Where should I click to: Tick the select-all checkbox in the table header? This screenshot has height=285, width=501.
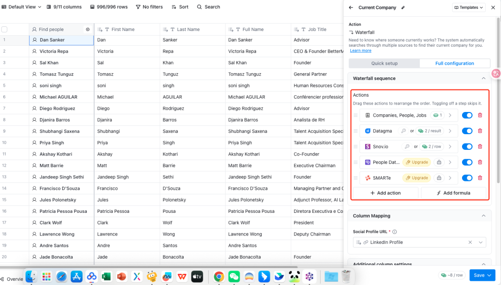(5, 30)
